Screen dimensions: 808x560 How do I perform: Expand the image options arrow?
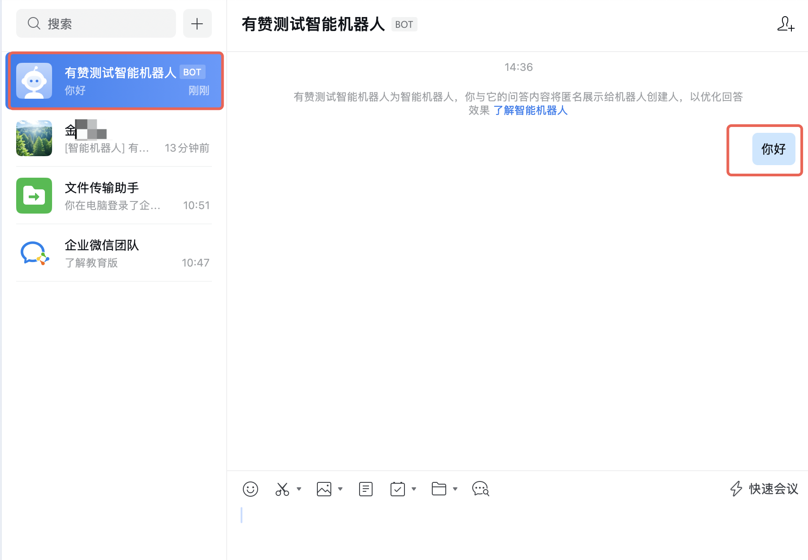(340, 489)
